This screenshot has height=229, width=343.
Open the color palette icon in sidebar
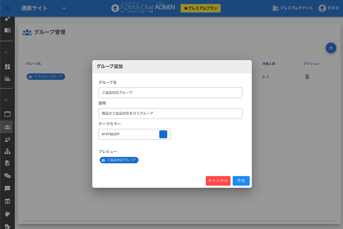point(7,214)
